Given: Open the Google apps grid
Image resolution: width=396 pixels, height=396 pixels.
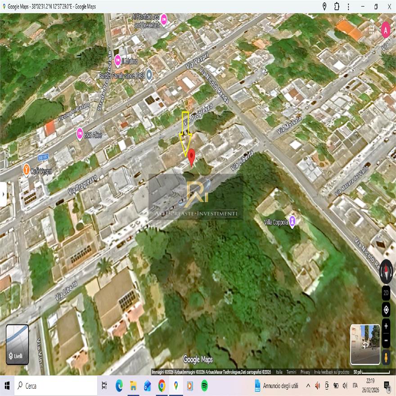Looking at the screenshot, I should point(372,30).
